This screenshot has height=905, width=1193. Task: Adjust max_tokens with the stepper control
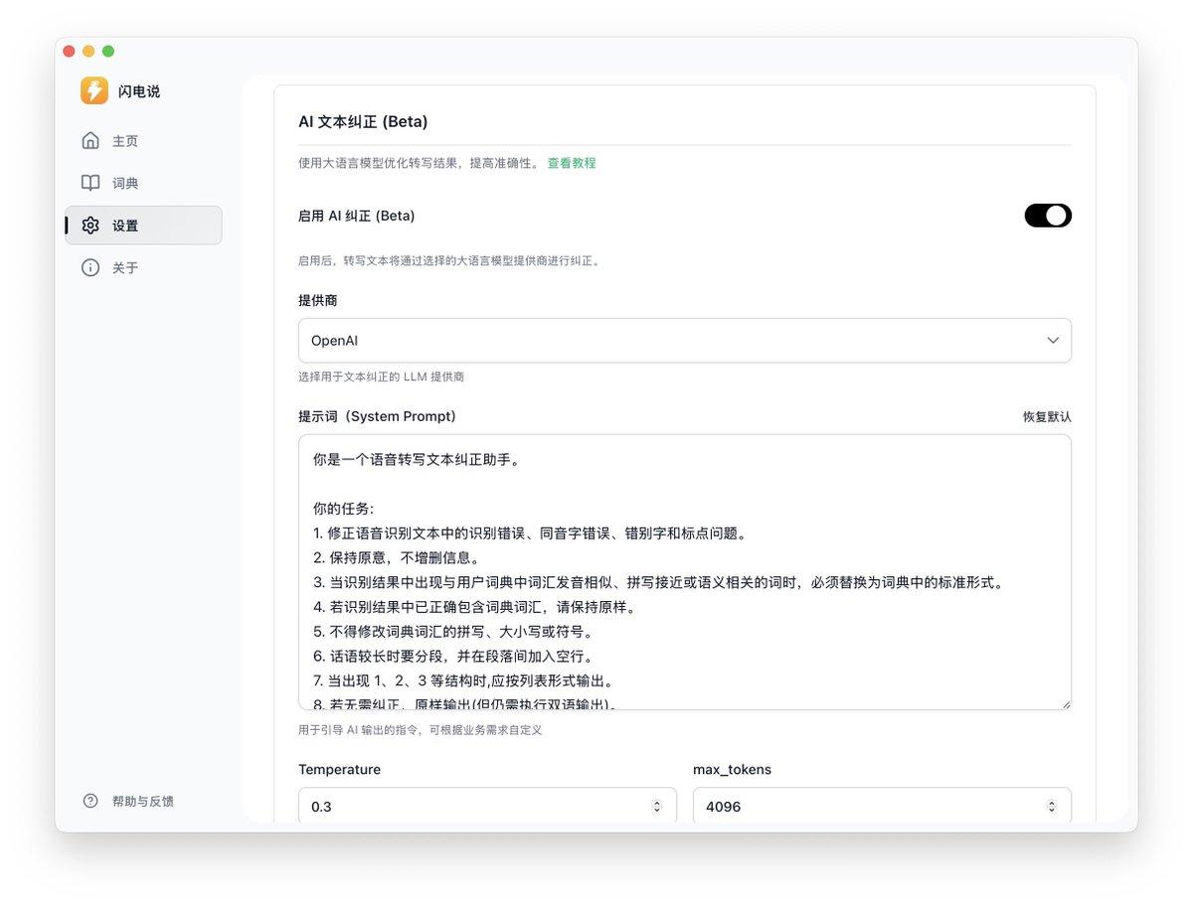(1051, 806)
